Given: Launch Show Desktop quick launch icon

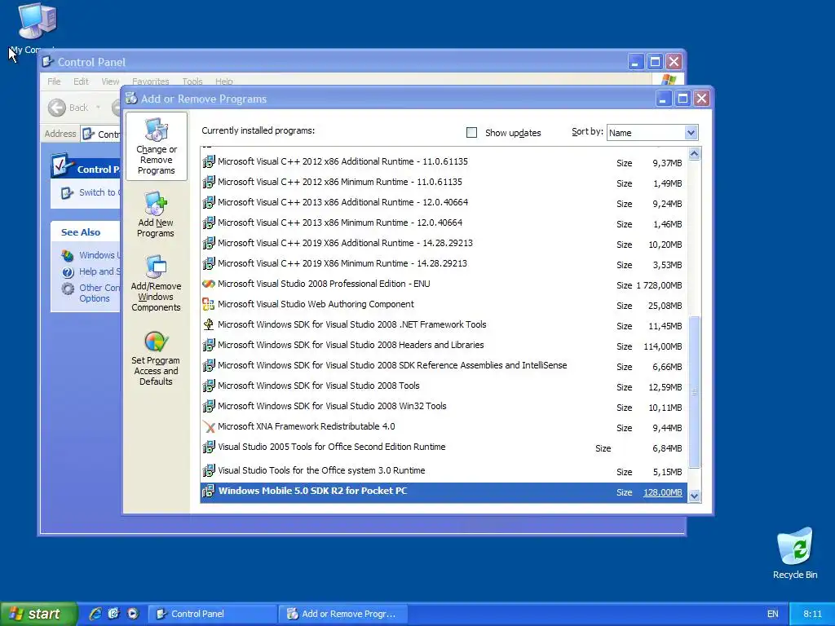Looking at the screenshot, I should (114, 614).
